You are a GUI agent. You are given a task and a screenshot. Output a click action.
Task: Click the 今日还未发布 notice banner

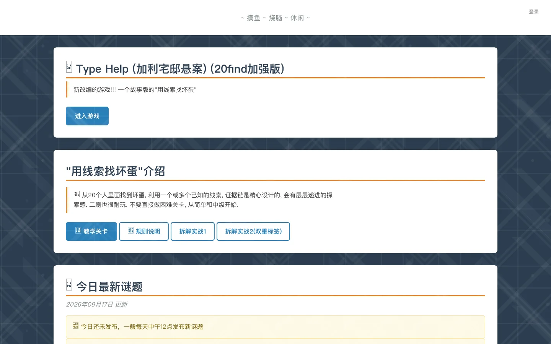[x=275, y=327]
